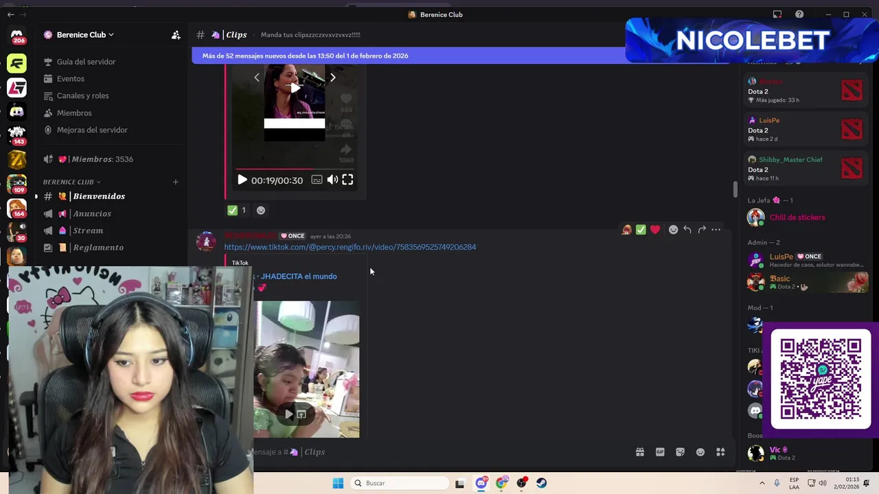Open Chrome from the taskbar
879x494 pixels.
pos(502,483)
